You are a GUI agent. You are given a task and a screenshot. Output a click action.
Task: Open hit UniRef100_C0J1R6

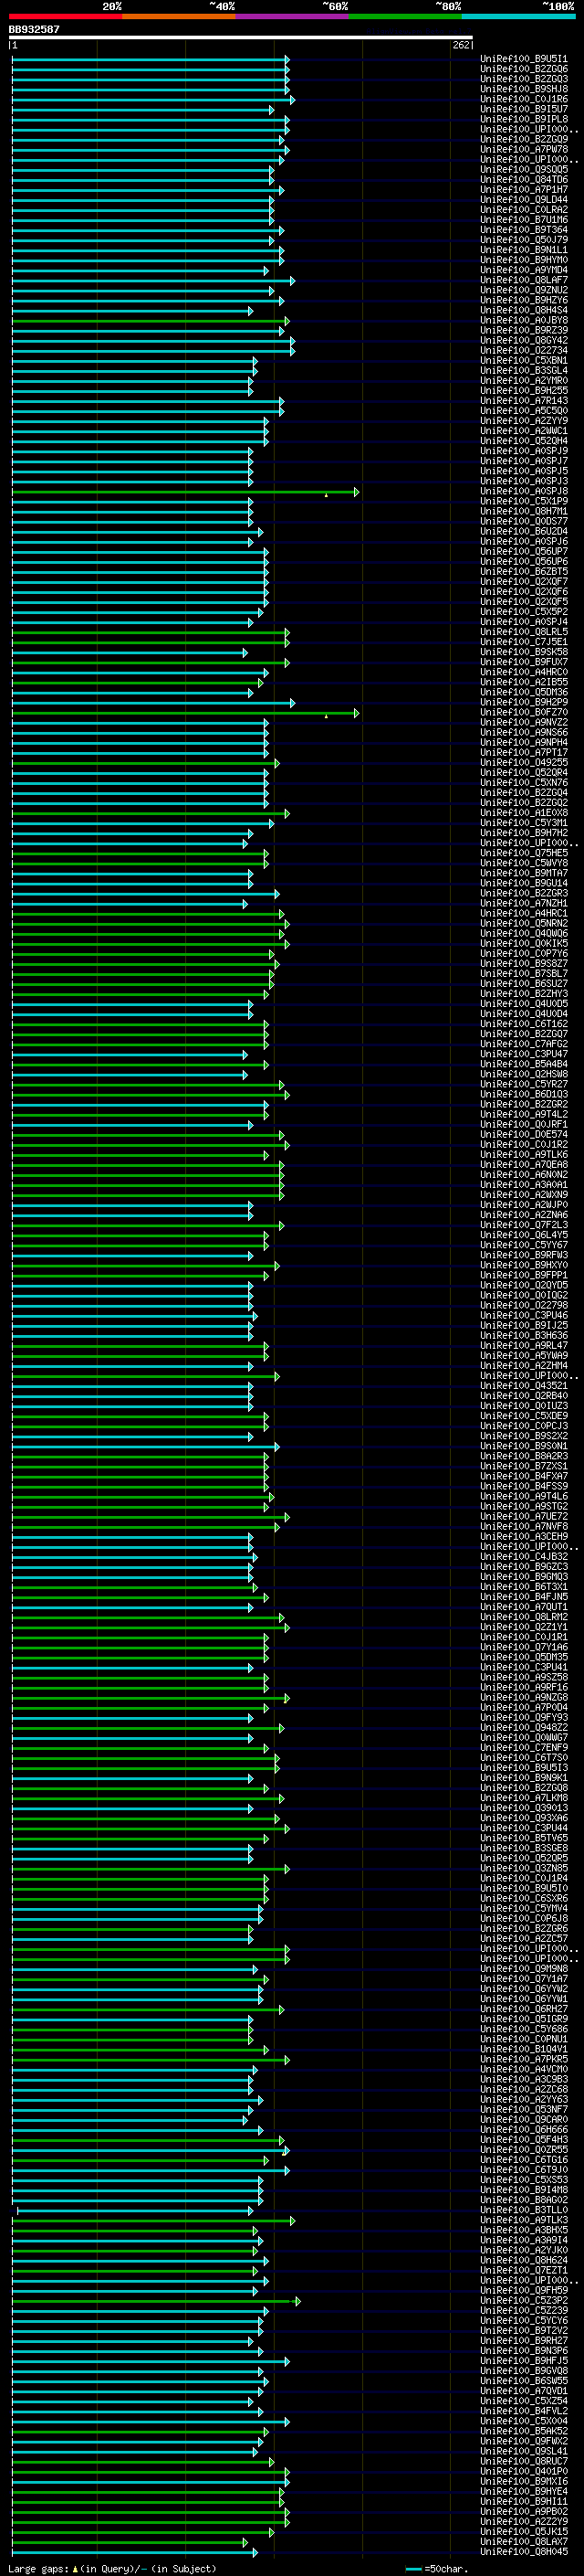pyautogui.click(x=524, y=99)
